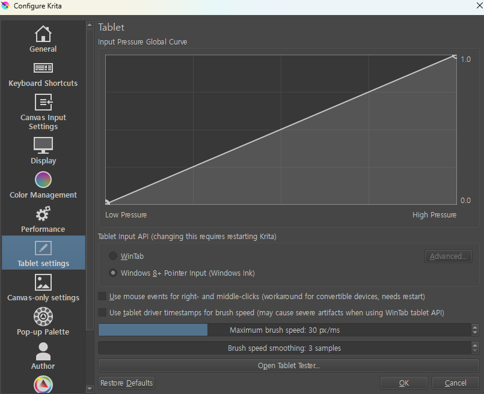Screen dimensions: 484x394
Task: Open the General settings page
Action: 43,39
